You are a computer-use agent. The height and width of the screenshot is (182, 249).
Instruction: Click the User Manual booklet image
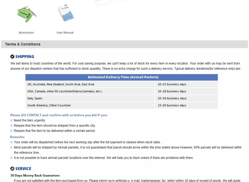[66, 13]
